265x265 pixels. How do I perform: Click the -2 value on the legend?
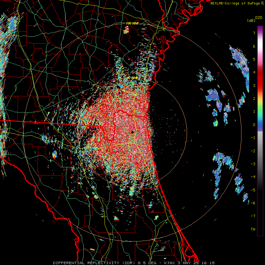click(x=253, y=151)
